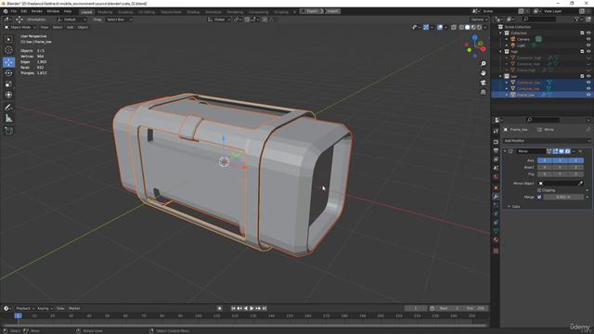
Task: Open the viewport Options dropdown
Action: 479,19
